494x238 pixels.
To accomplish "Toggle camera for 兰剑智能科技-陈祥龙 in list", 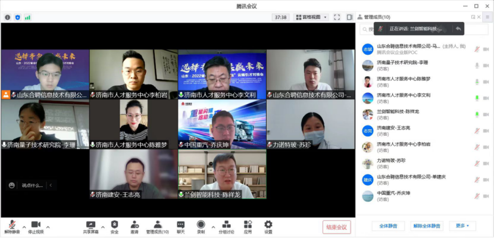I will coord(486,115).
